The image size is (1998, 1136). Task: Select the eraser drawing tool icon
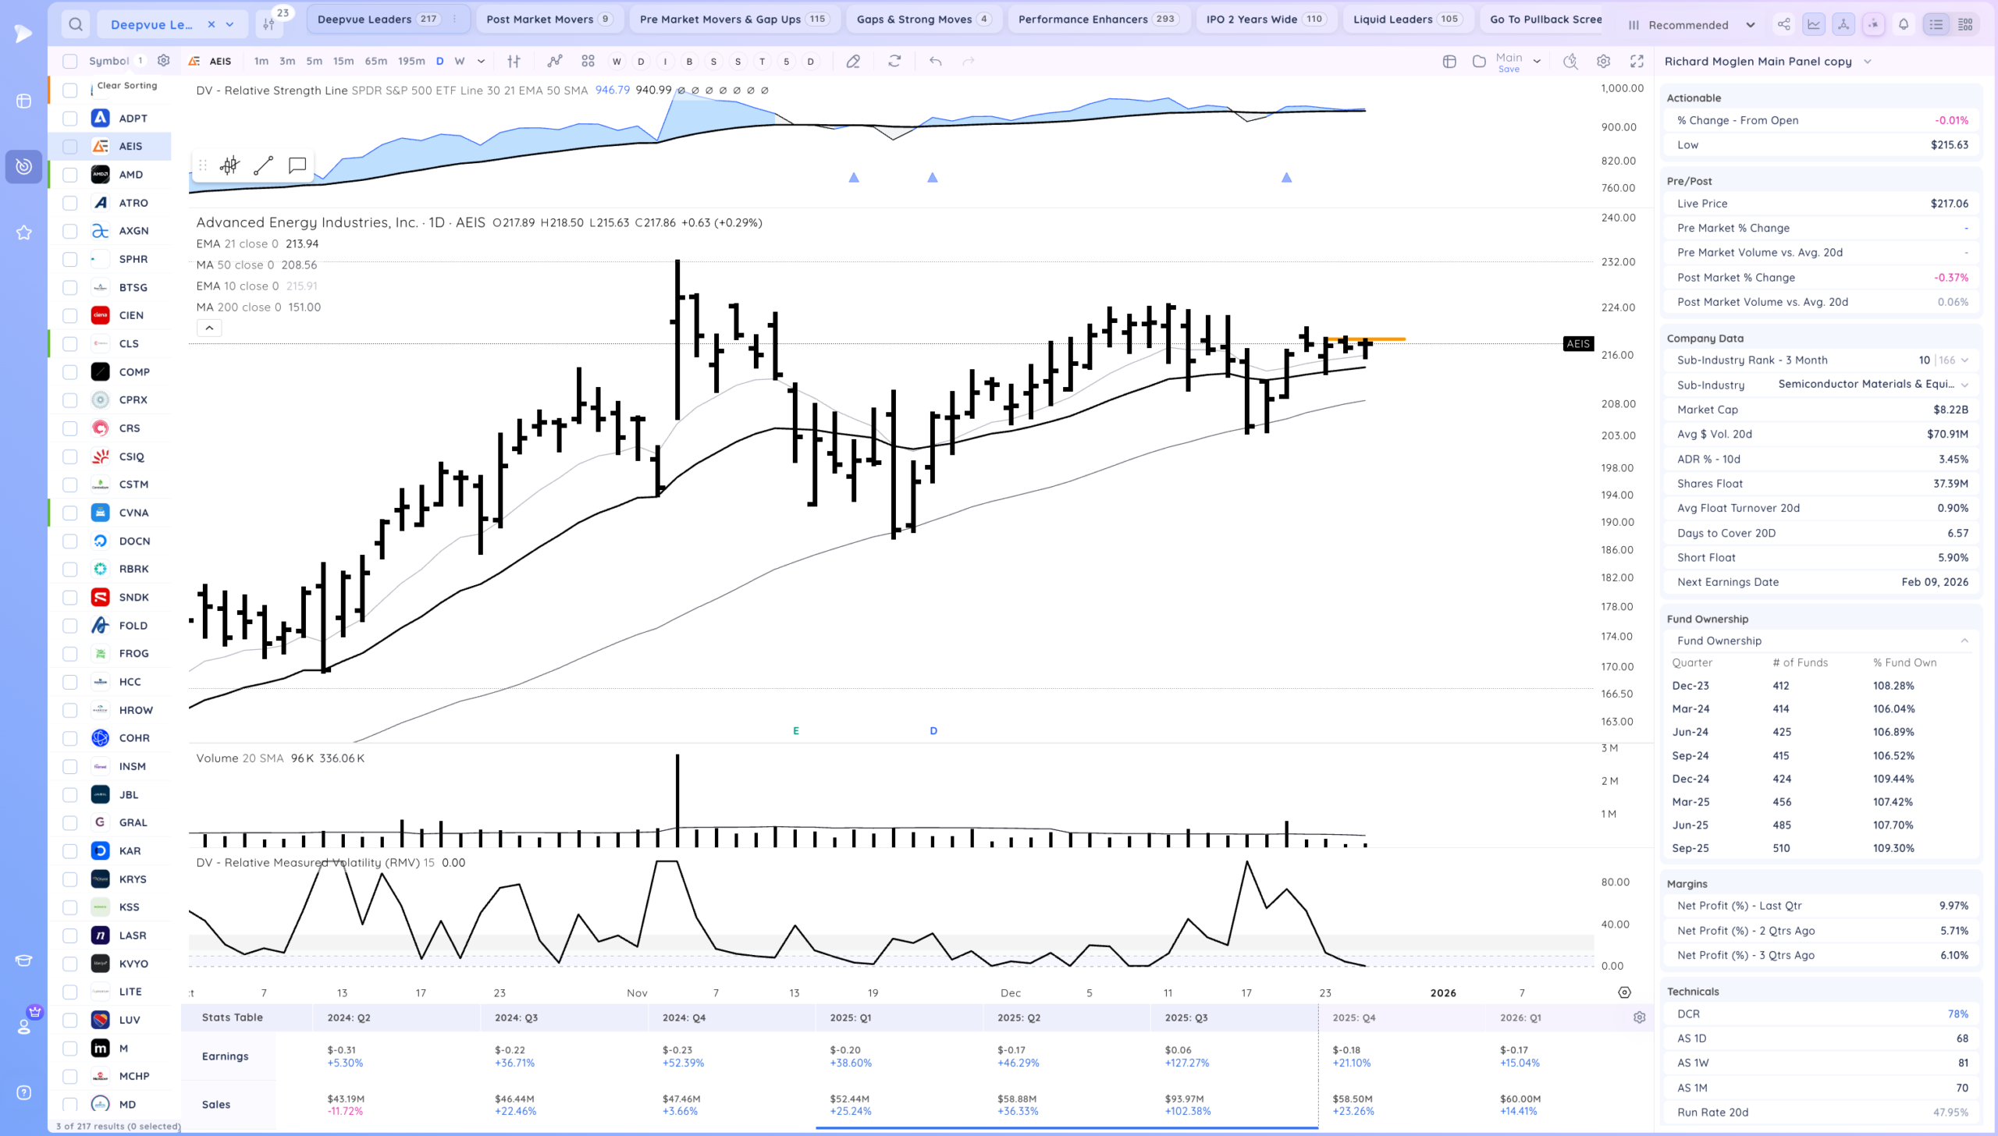pyautogui.click(x=853, y=61)
